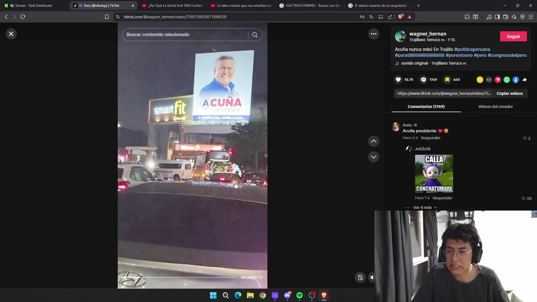This screenshot has width=537, height=302.
Task: Like JeSús28's reply heart
Action: click(524, 198)
